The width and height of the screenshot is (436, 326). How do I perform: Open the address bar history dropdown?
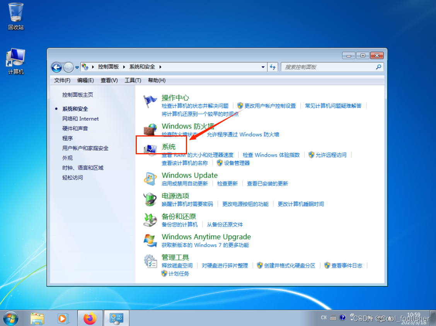[263, 67]
